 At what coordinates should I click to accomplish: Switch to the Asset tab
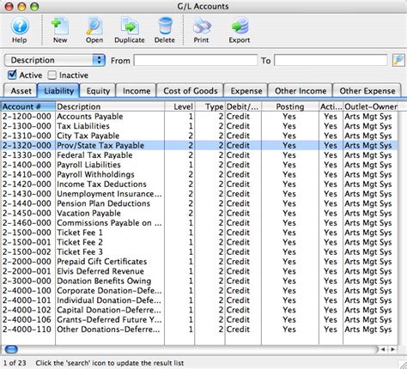(x=21, y=91)
